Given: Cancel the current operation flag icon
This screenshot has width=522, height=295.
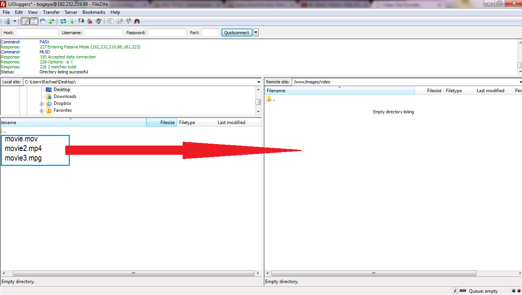Looking at the screenshot, I should pos(81,21).
